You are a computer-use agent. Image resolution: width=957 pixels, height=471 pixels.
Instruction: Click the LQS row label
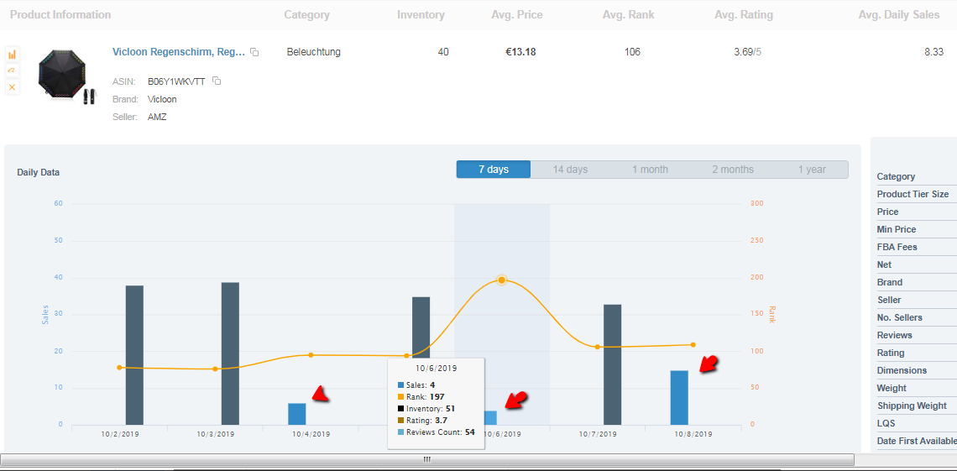(886, 423)
